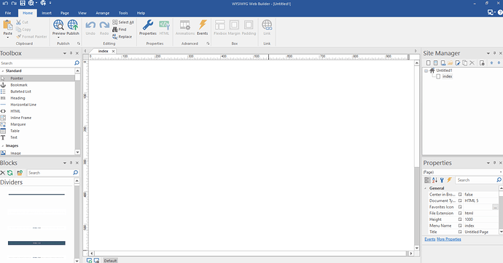Pick the Horizontal Line tool
The height and width of the screenshot is (263, 503).
click(x=37, y=105)
